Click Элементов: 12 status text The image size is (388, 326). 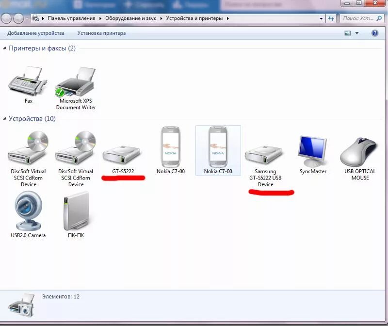point(61,296)
